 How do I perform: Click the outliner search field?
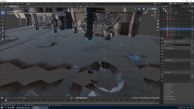[176, 6]
